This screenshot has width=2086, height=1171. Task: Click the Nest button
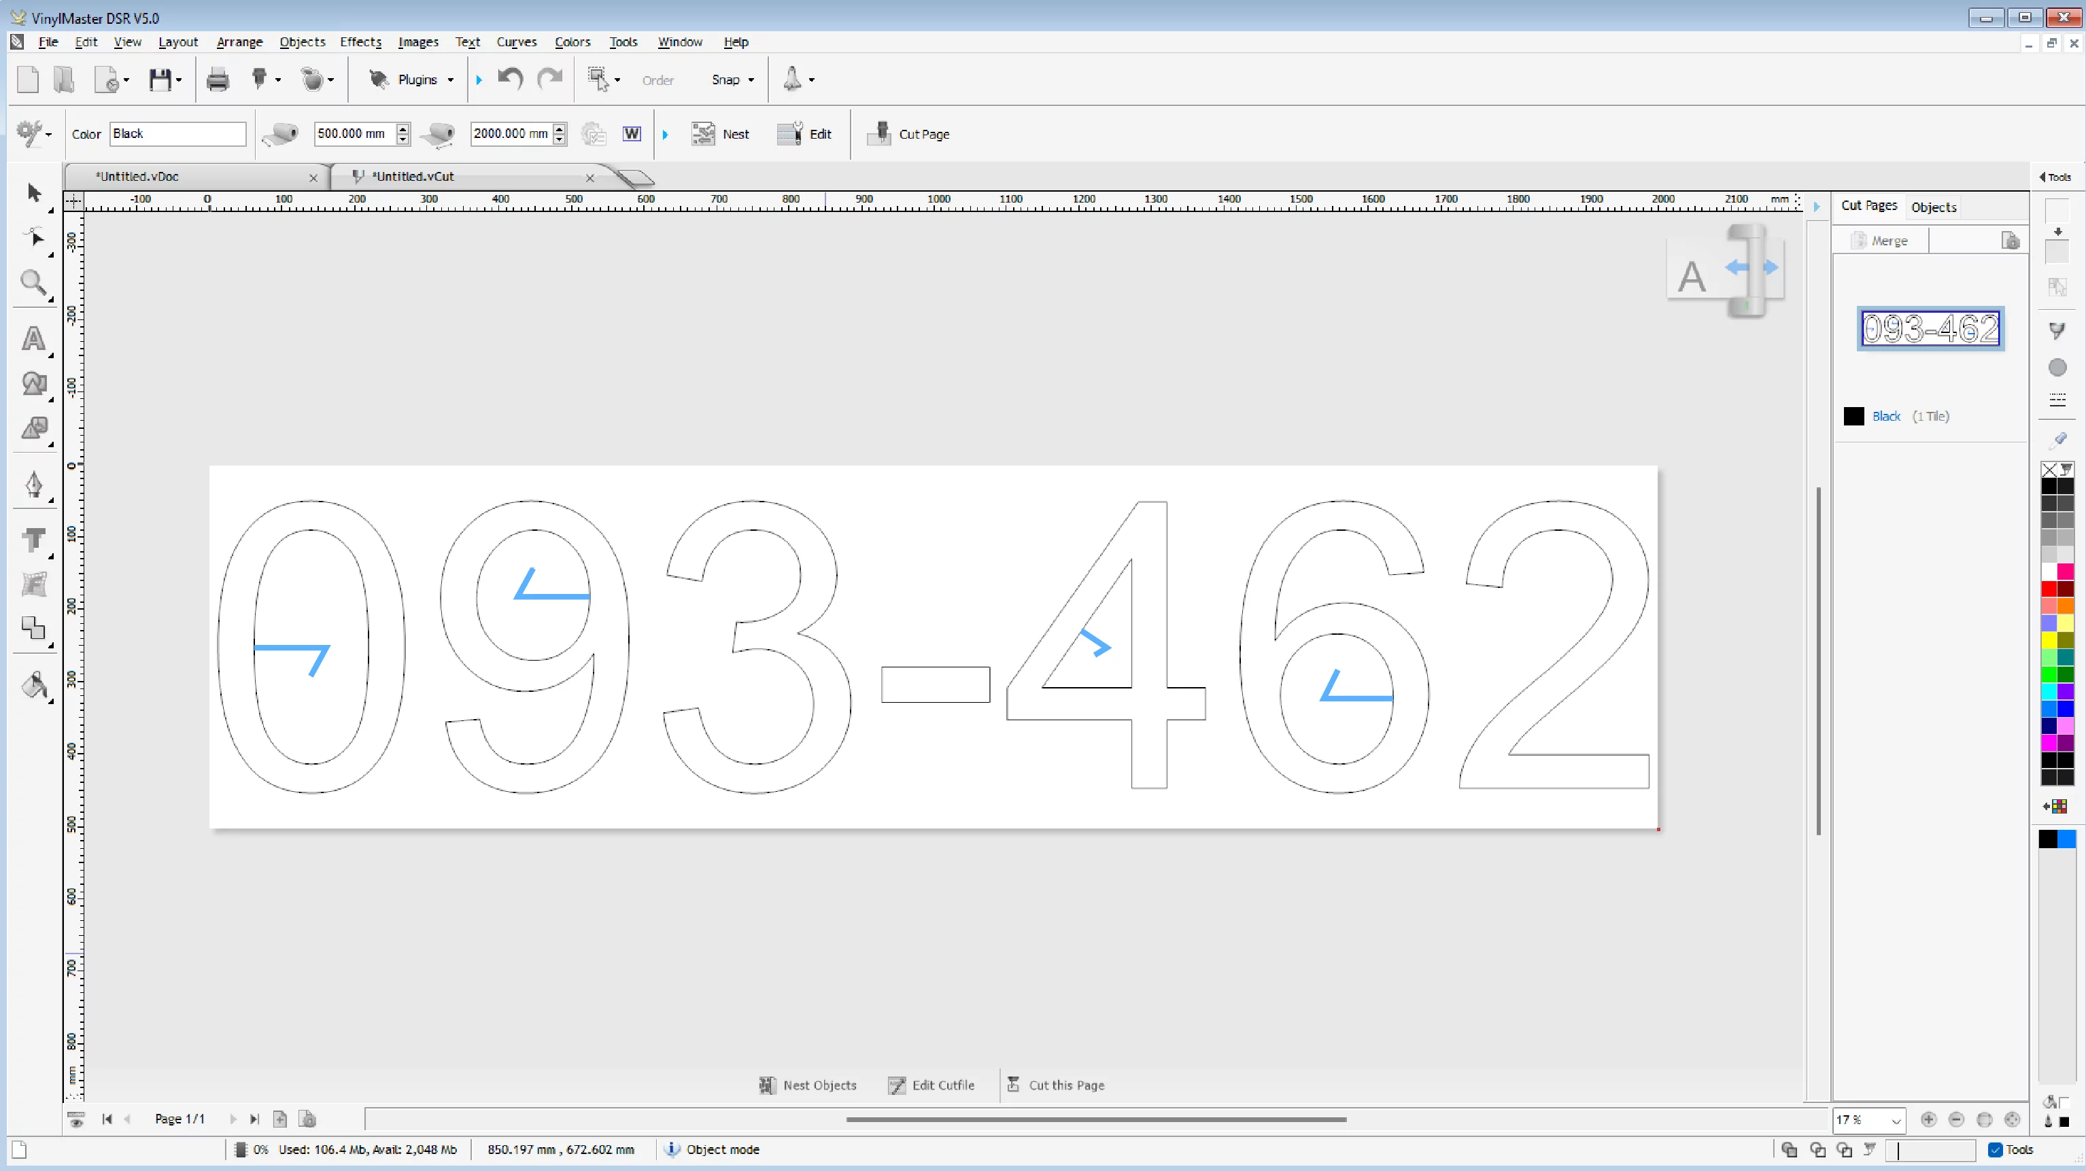click(720, 135)
